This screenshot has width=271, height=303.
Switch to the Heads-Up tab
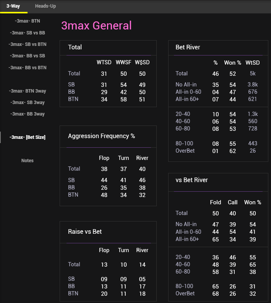pos(45,6)
